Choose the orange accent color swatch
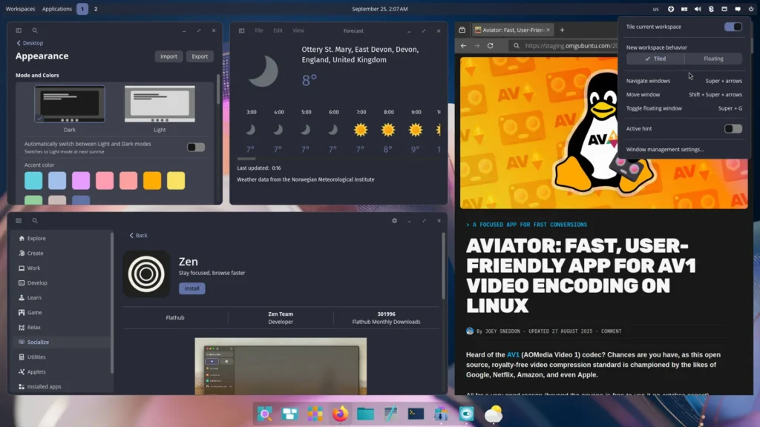760x427 pixels. (x=151, y=180)
